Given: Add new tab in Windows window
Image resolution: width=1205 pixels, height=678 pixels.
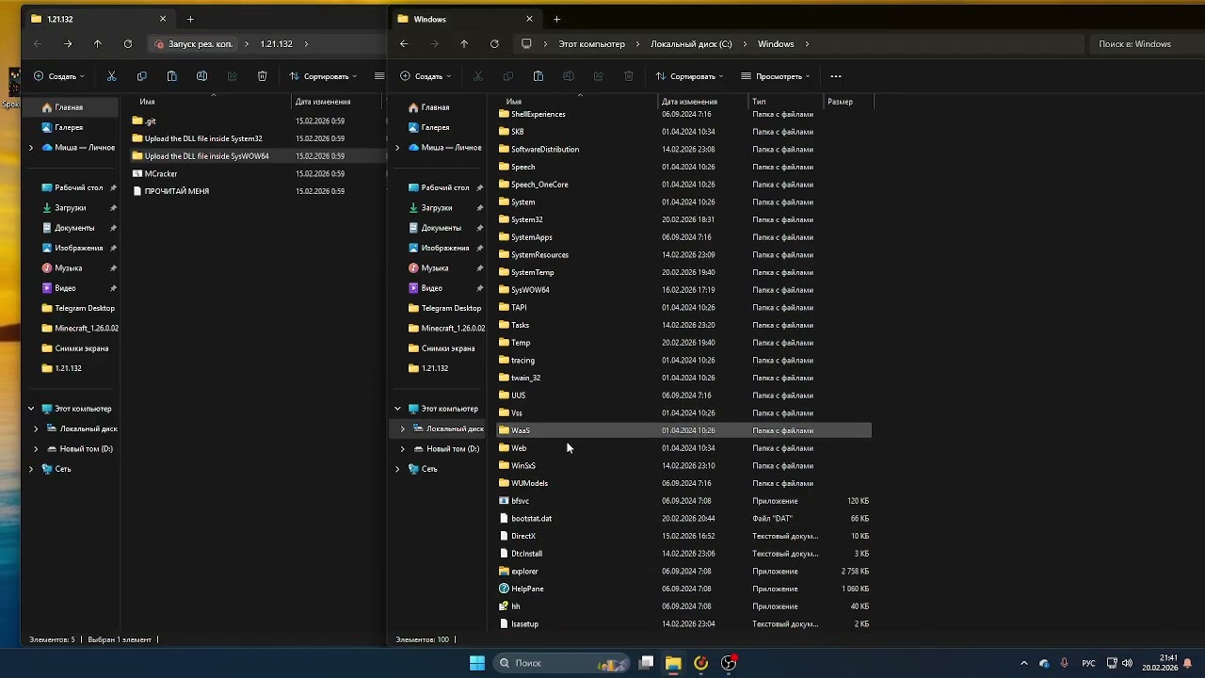Looking at the screenshot, I should point(556,19).
